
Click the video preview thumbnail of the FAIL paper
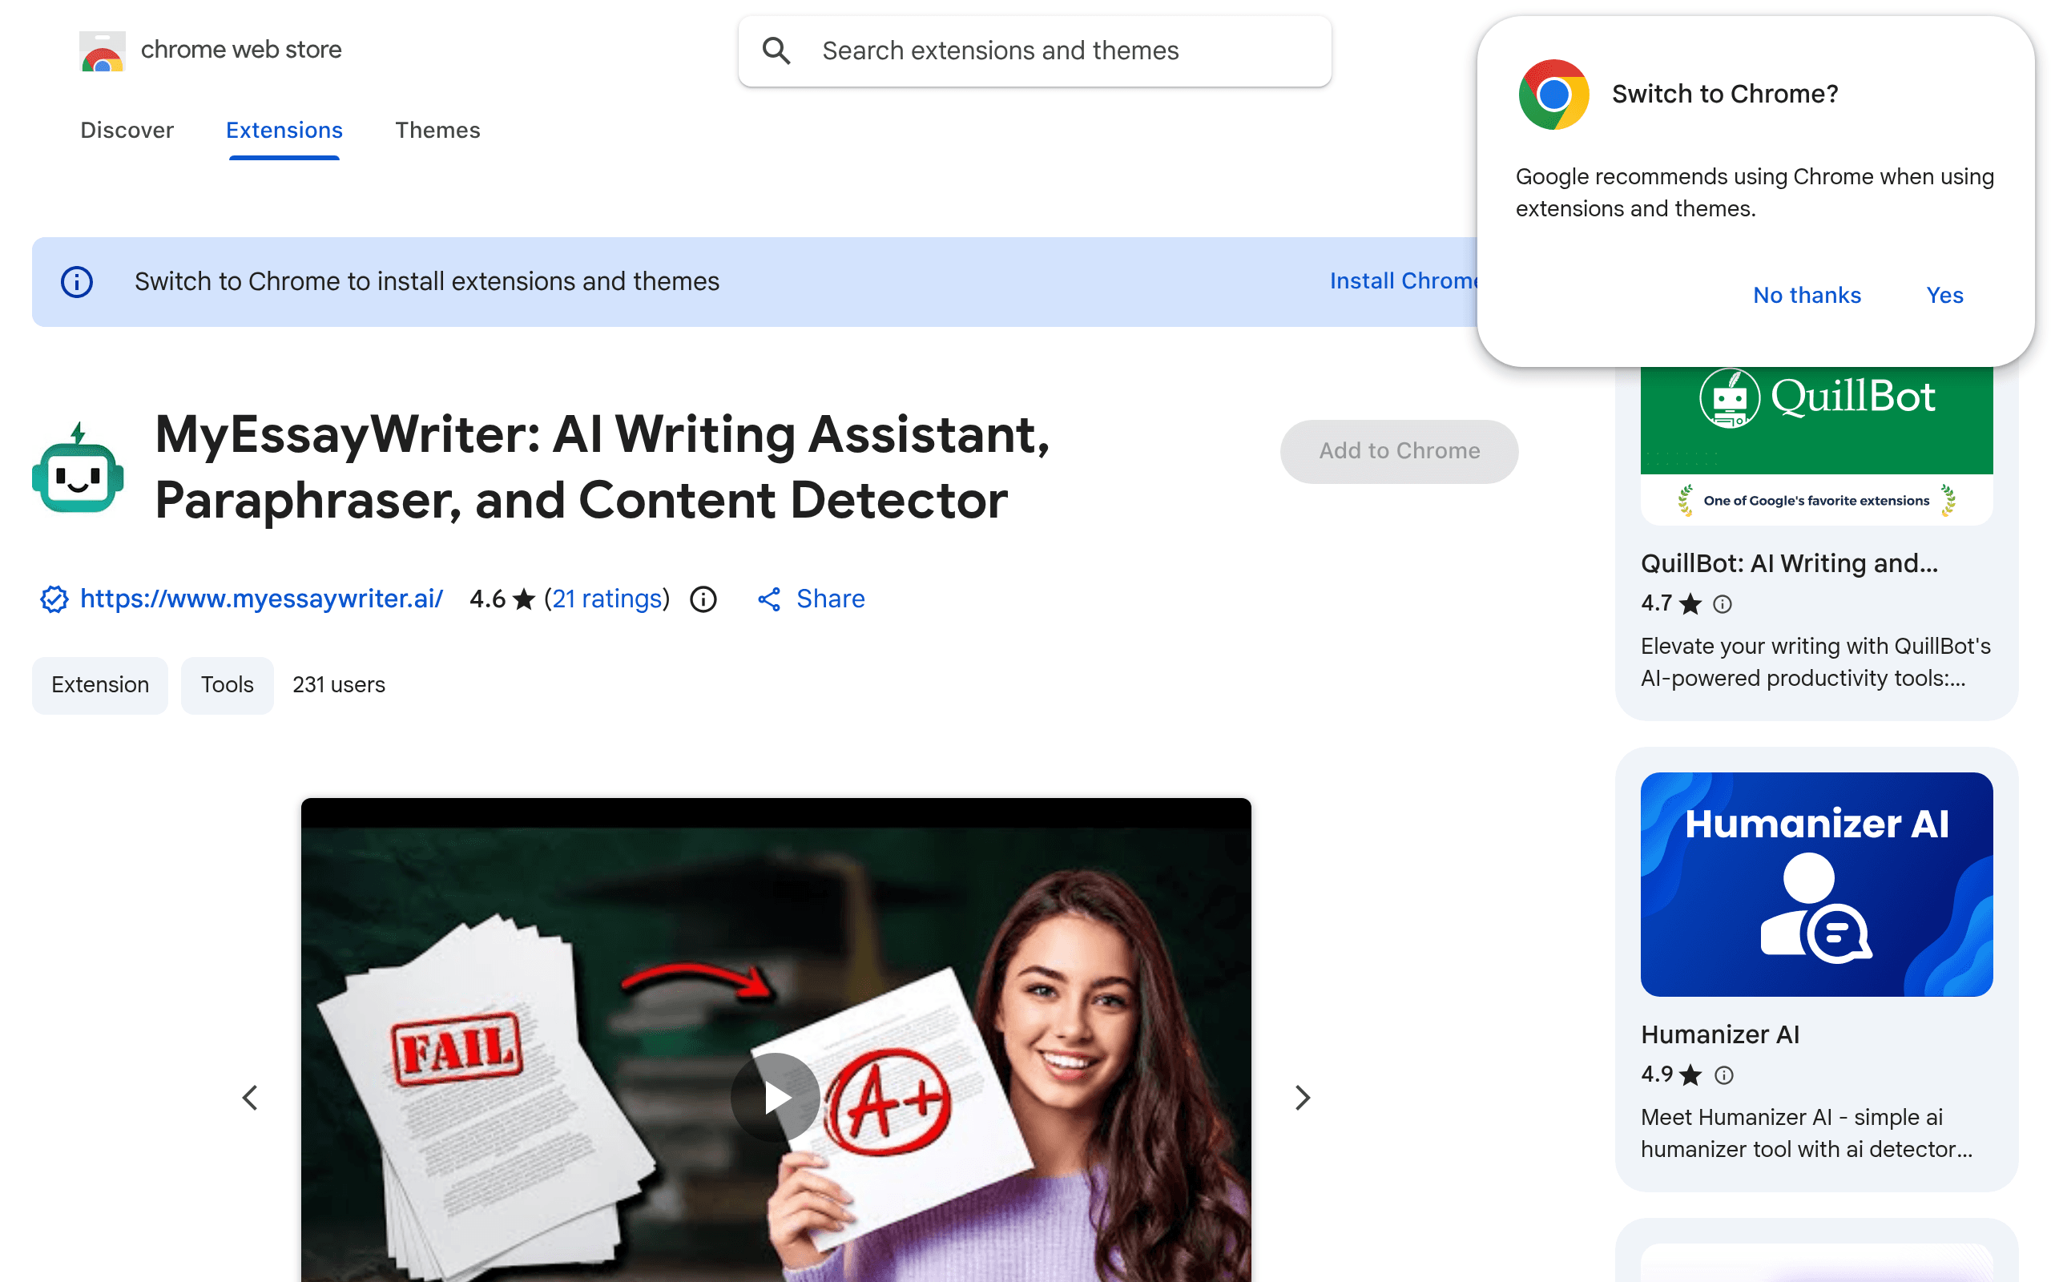click(x=776, y=1040)
